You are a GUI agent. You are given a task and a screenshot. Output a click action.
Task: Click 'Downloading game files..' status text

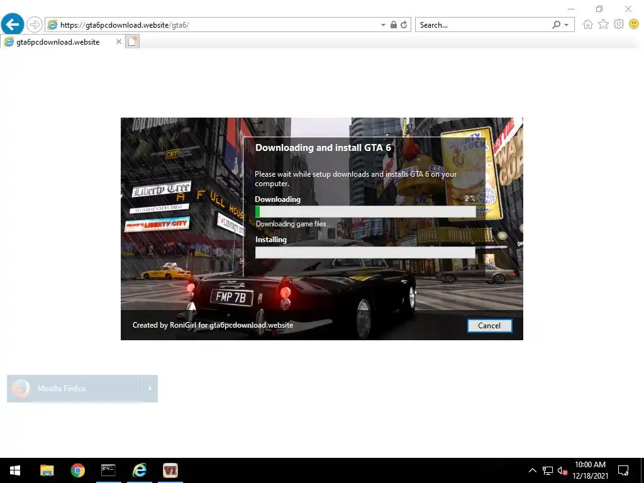click(292, 224)
